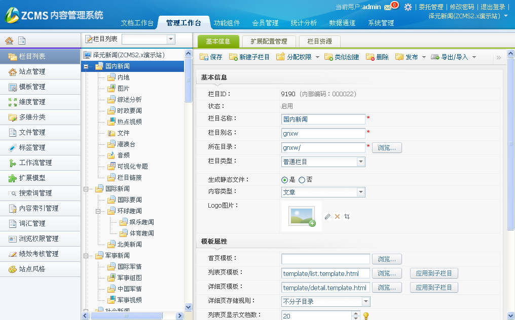Open the 文档工作台 top menu
Screen dimensions: 515x320
point(137,23)
